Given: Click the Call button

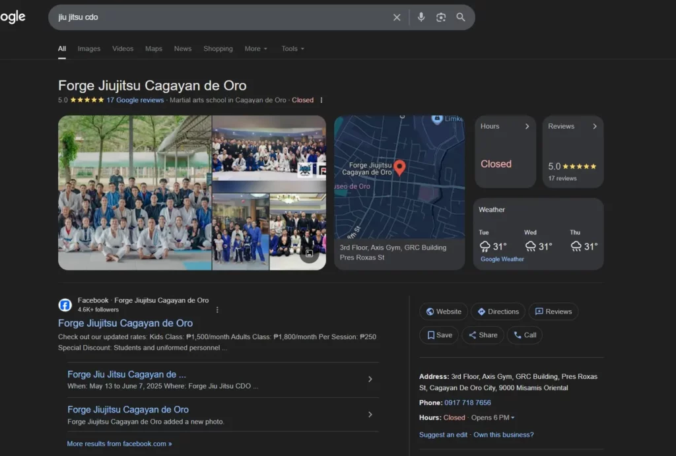Looking at the screenshot, I should pyautogui.click(x=524, y=335).
